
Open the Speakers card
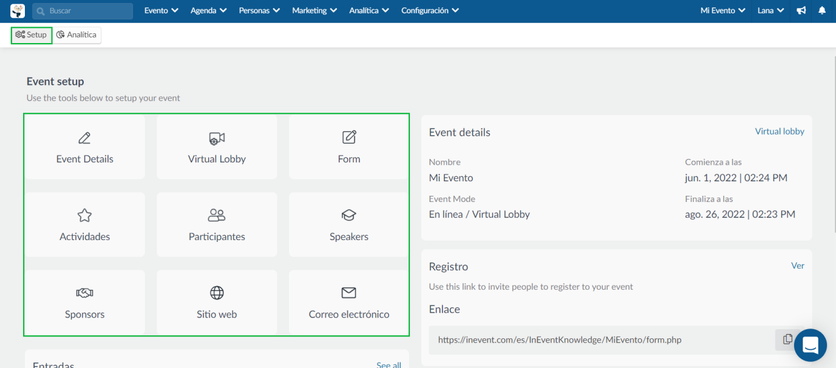pyautogui.click(x=349, y=224)
